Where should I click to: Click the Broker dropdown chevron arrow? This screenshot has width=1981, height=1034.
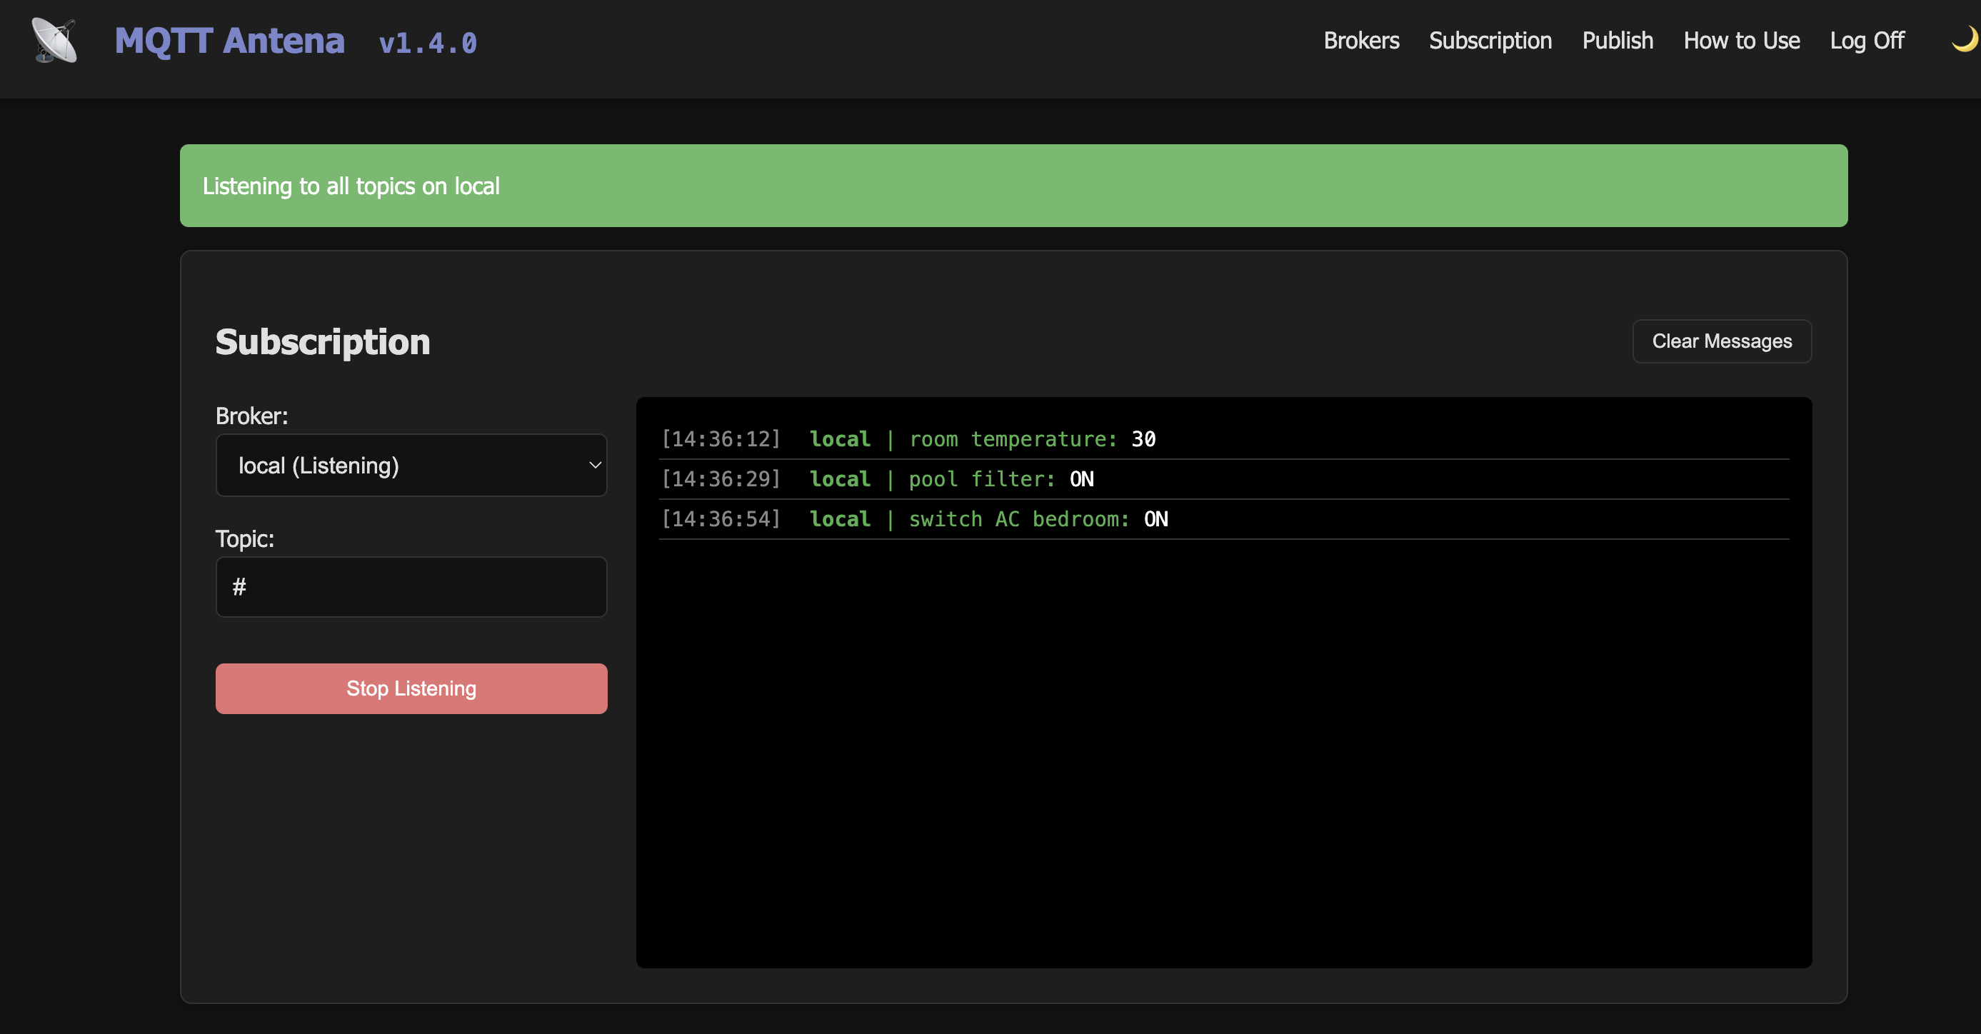coord(594,465)
